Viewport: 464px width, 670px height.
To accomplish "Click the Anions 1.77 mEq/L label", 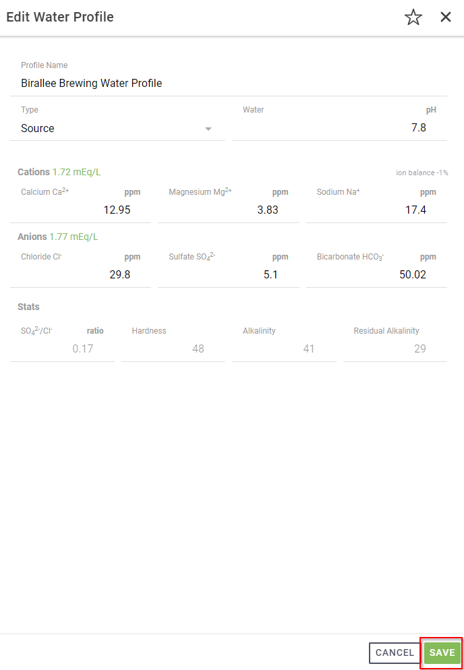I will tap(57, 237).
